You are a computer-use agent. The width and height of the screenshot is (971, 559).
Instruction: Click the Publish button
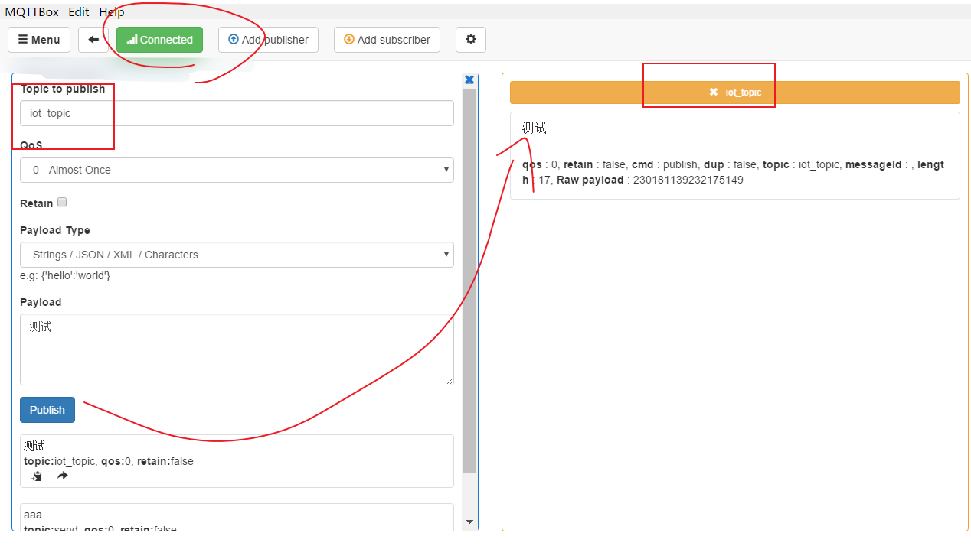coord(47,409)
